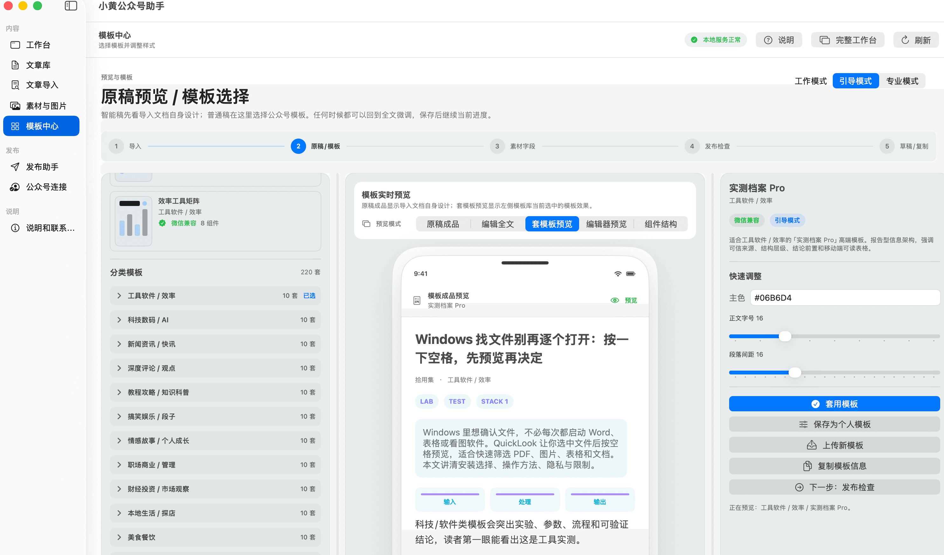Expand the 教程攻略 / 知识科普 category
This screenshot has width=944, height=555.
coord(215,392)
